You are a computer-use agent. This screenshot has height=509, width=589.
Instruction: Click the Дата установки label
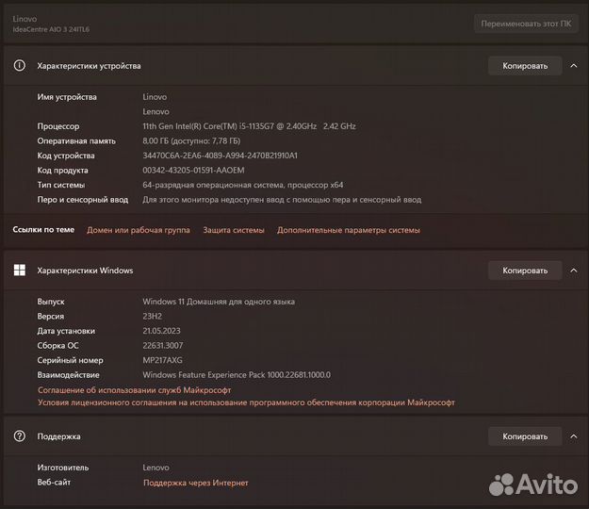pos(66,331)
